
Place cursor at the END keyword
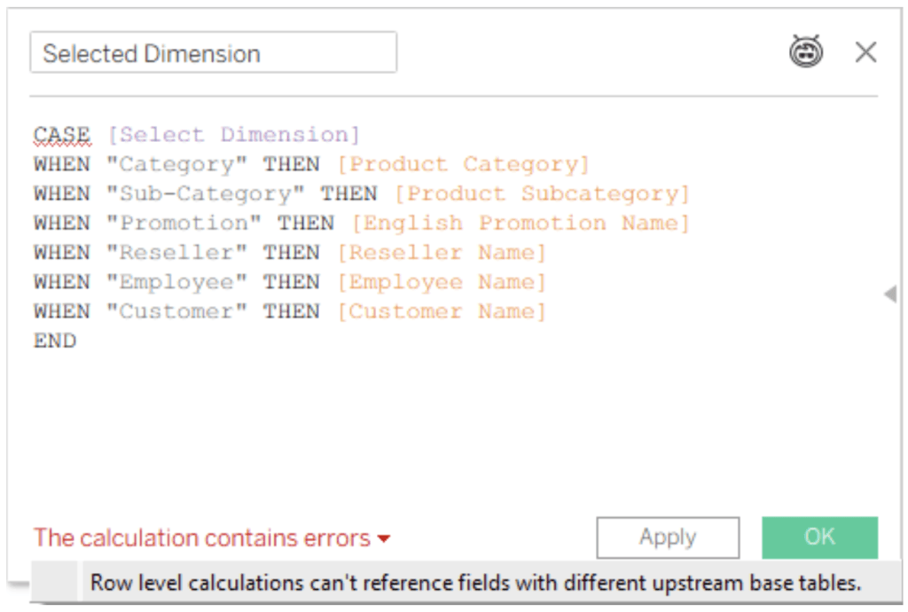pos(55,341)
